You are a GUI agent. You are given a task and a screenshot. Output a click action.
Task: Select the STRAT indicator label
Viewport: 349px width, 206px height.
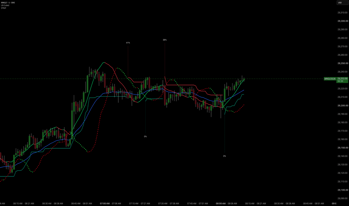click(4, 8)
